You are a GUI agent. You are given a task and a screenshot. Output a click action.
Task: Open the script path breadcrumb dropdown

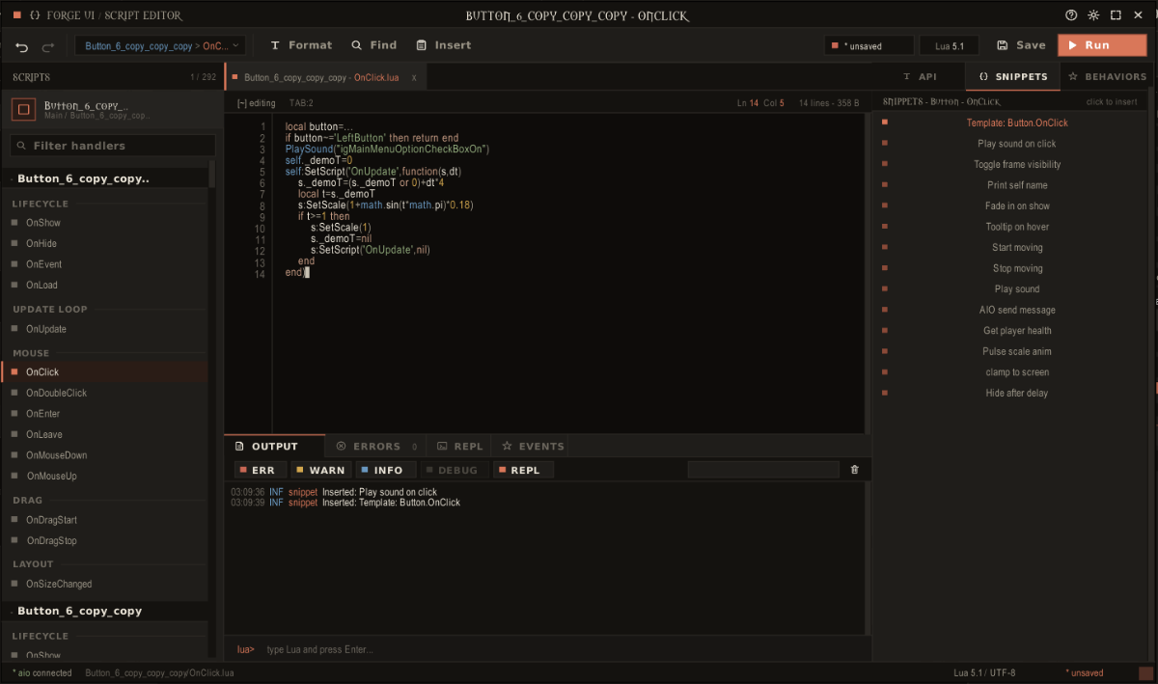tap(161, 45)
